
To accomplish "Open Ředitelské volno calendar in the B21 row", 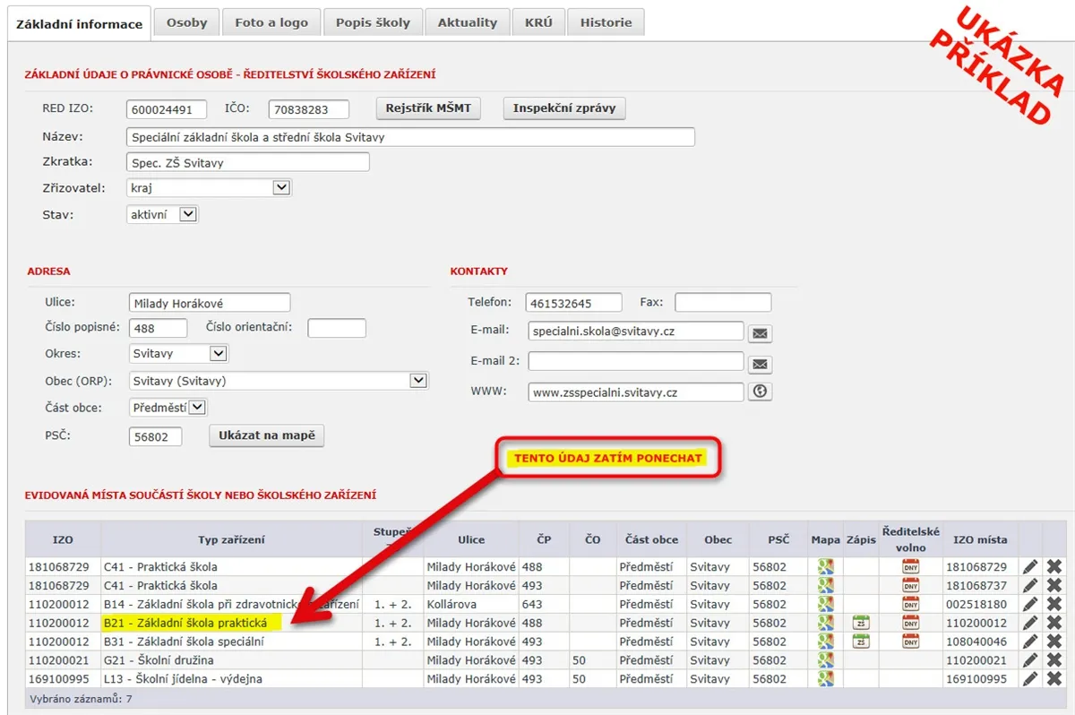I will click(910, 623).
